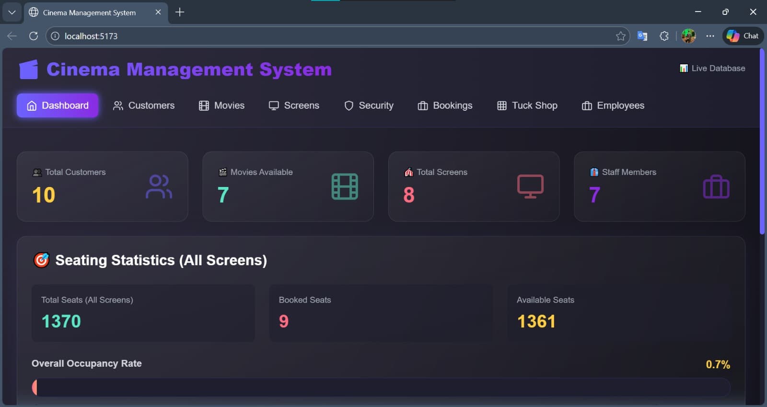Click the monitor icon in Total Screens card
Viewport: 767px width, 407px height.
pyautogui.click(x=530, y=186)
